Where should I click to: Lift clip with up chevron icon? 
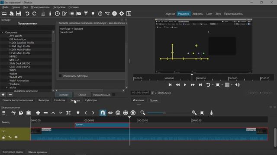tap(53, 113)
